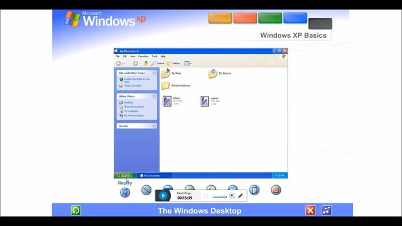The height and width of the screenshot is (226, 402).
Task: Click the dark gray tab button at top
Action: (320, 24)
